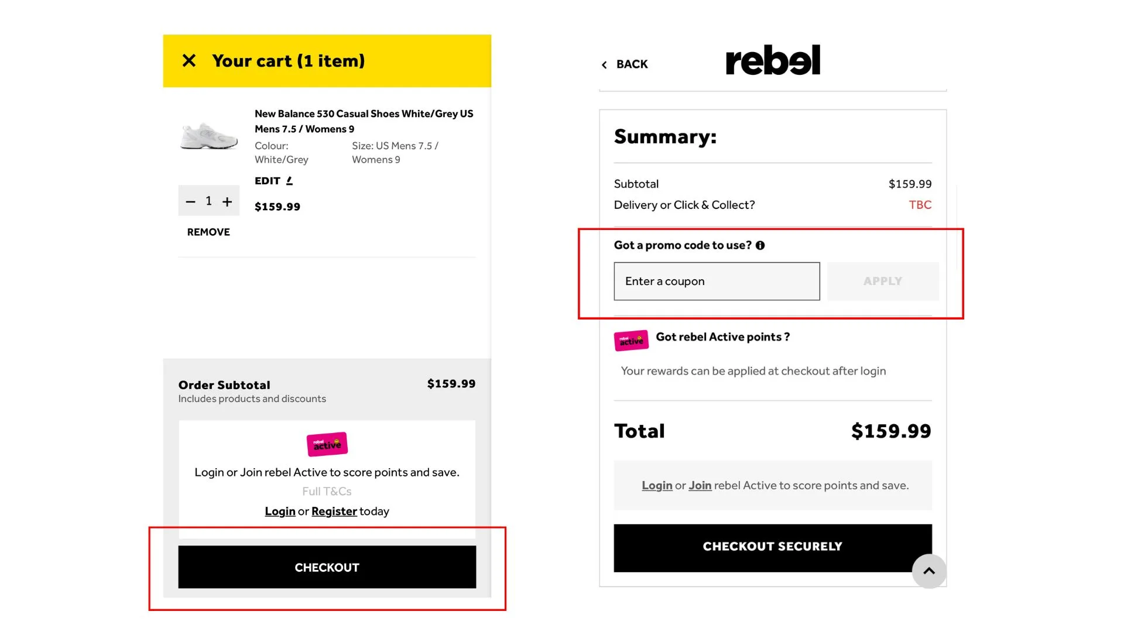Click the New Balance 530 shoe thumbnail
Image resolution: width=1124 pixels, height=632 pixels.
pyautogui.click(x=208, y=137)
